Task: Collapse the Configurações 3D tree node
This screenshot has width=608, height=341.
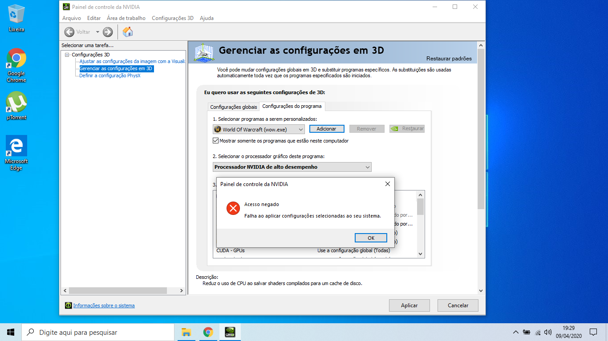Action: coord(67,55)
